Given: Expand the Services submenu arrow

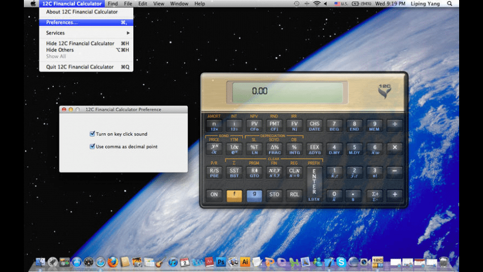Looking at the screenshot, I should click(x=128, y=33).
